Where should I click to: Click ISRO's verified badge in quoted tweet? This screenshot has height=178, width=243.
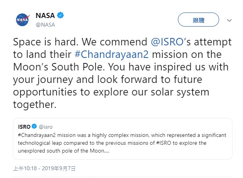(x=34, y=127)
